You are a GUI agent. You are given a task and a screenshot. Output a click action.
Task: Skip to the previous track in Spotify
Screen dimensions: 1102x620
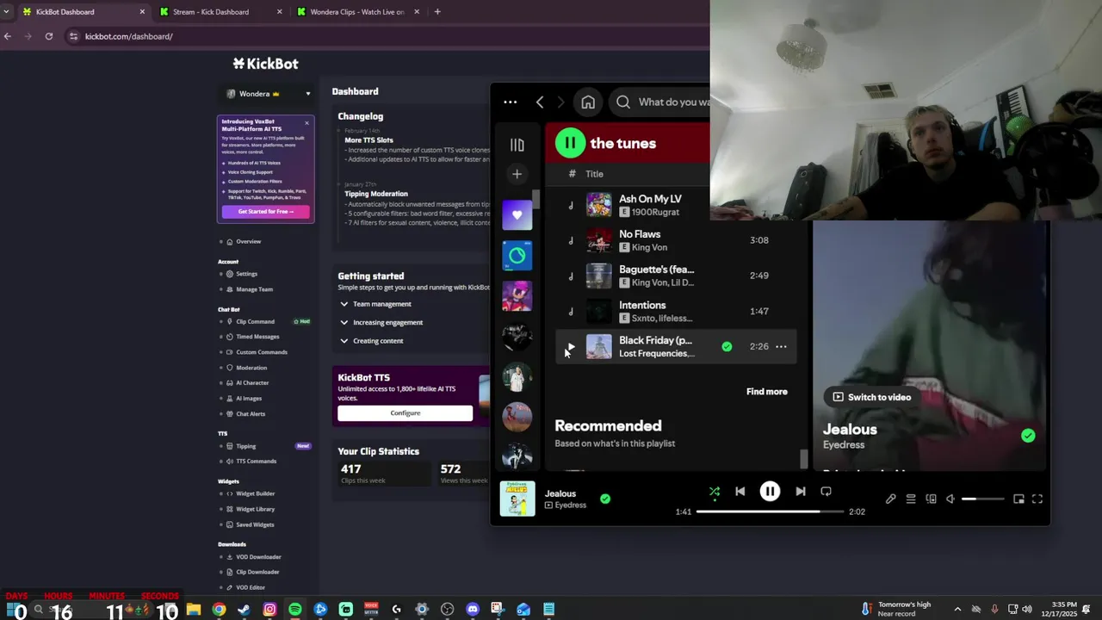[740, 492]
